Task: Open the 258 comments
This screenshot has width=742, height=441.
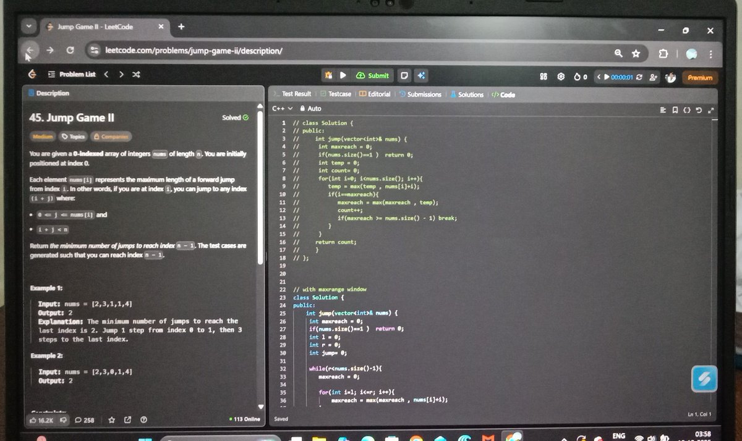Action: pyautogui.click(x=84, y=420)
